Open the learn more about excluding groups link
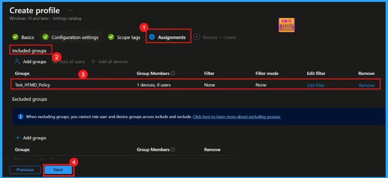 pos(236,117)
